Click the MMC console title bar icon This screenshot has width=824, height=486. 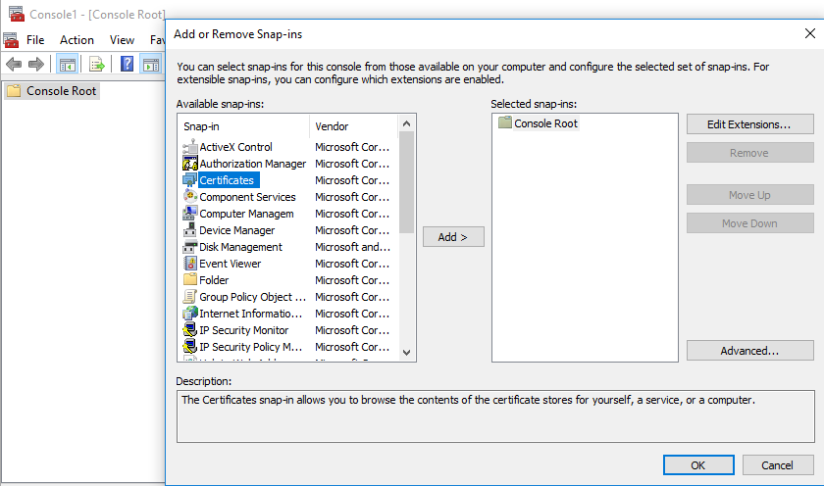pos(17,14)
